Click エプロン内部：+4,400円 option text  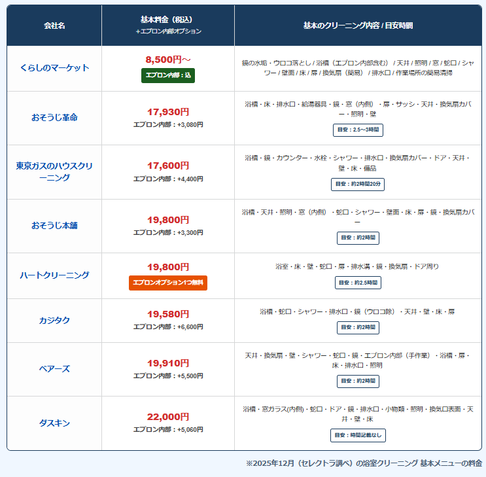point(168,179)
